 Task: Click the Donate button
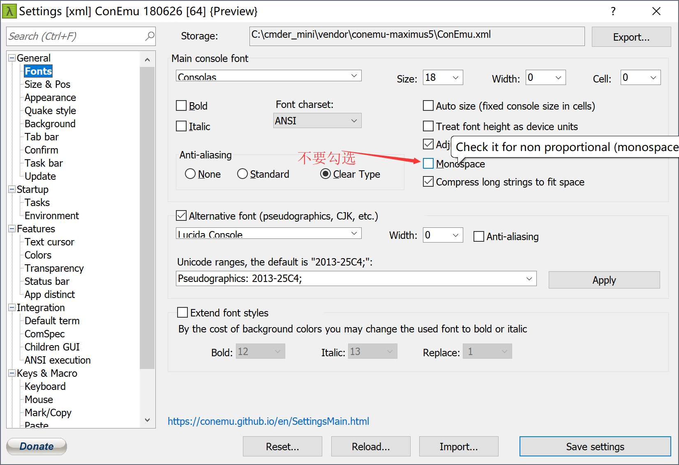[x=37, y=446]
